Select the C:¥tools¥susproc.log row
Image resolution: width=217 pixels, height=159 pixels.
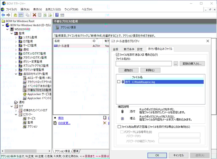164,82
